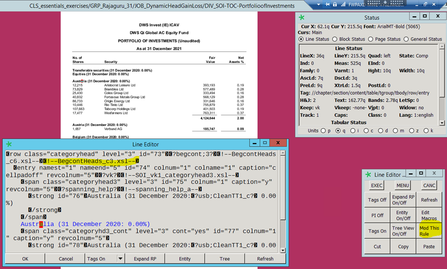Click the Font ArialMT-Bold text in Status
The image size is (447, 269).
pyautogui.click(x=391, y=27)
